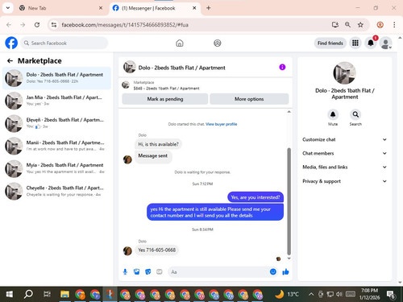Click the weather widget showing 13°C
The width and height of the screenshot is (403, 302).
(287, 294)
